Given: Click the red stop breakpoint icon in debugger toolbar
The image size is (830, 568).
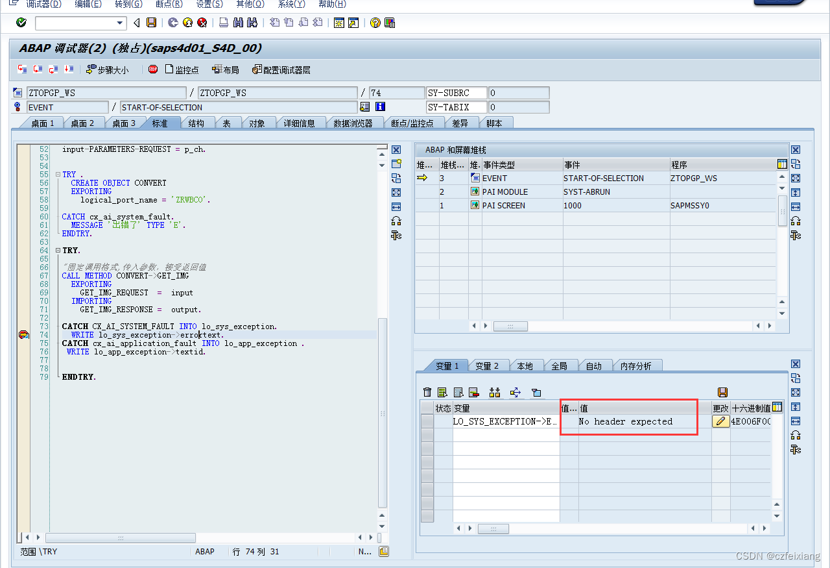Looking at the screenshot, I should 152,69.
